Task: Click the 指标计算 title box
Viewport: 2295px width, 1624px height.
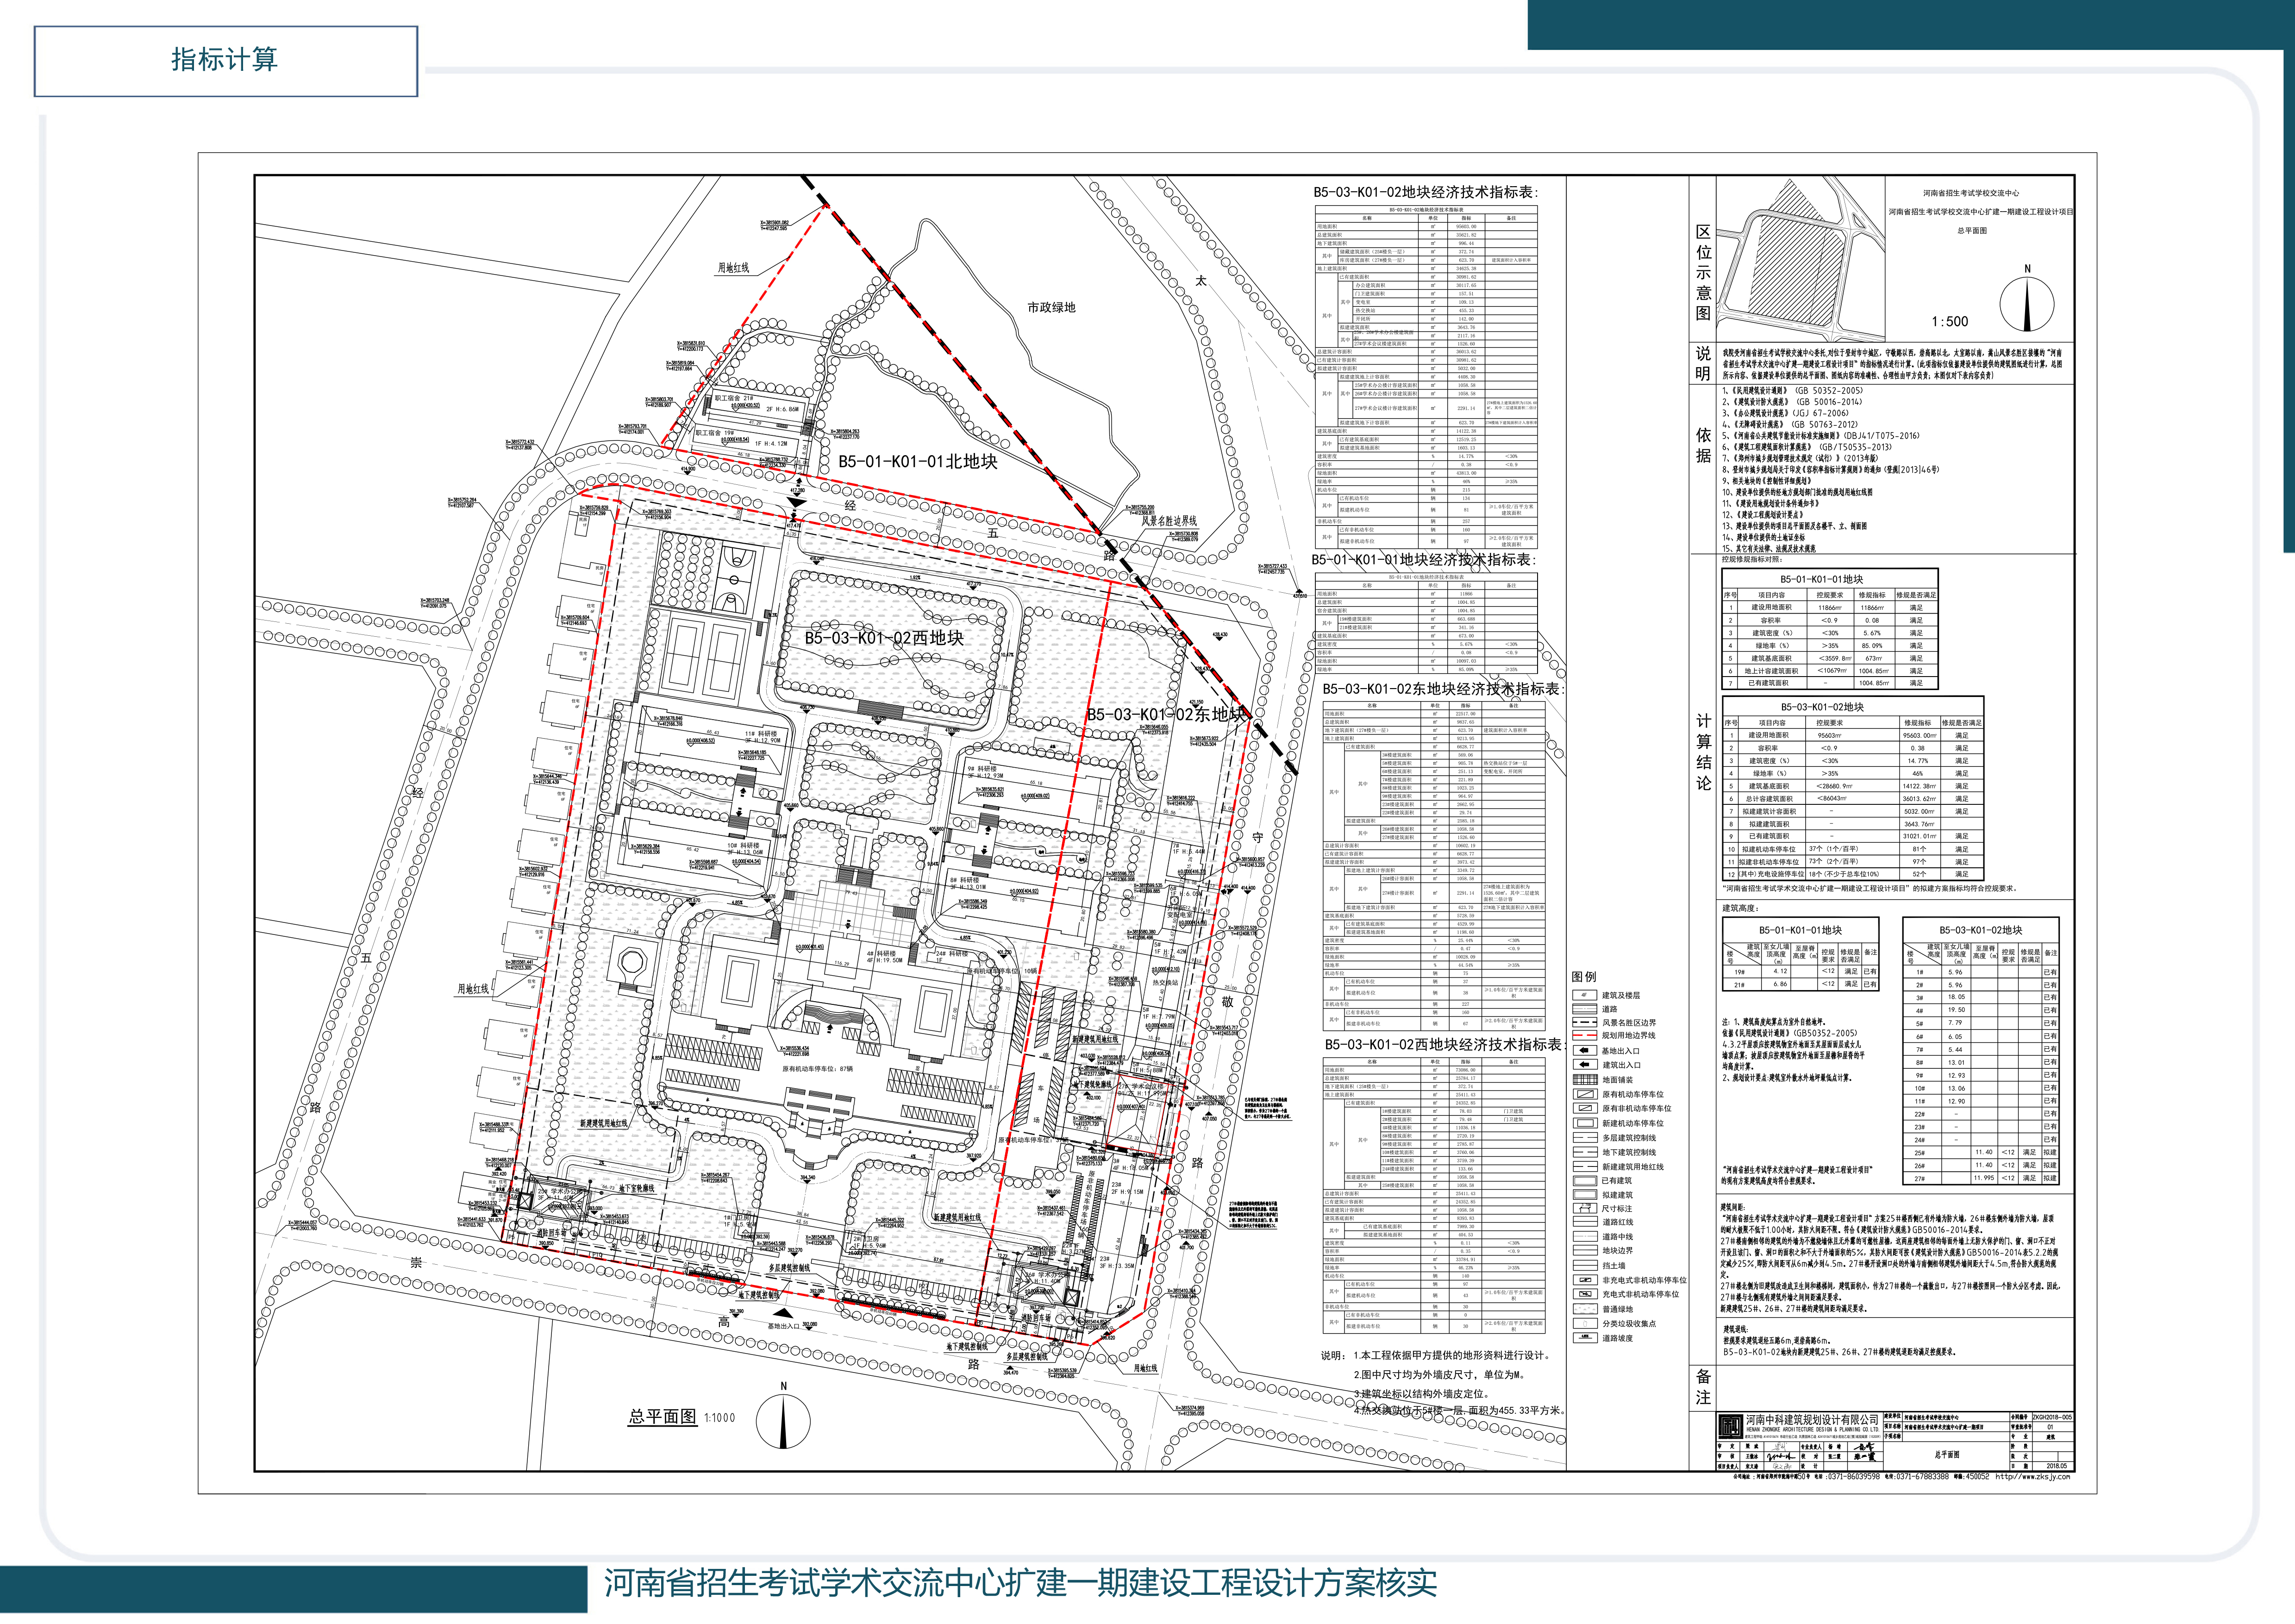Action: tap(226, 61)
